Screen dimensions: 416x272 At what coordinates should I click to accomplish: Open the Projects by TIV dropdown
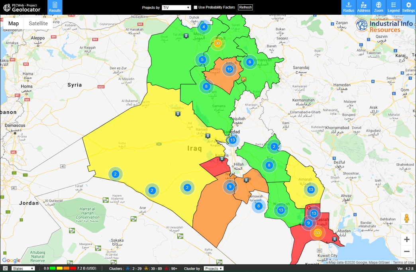coord(177,8)
